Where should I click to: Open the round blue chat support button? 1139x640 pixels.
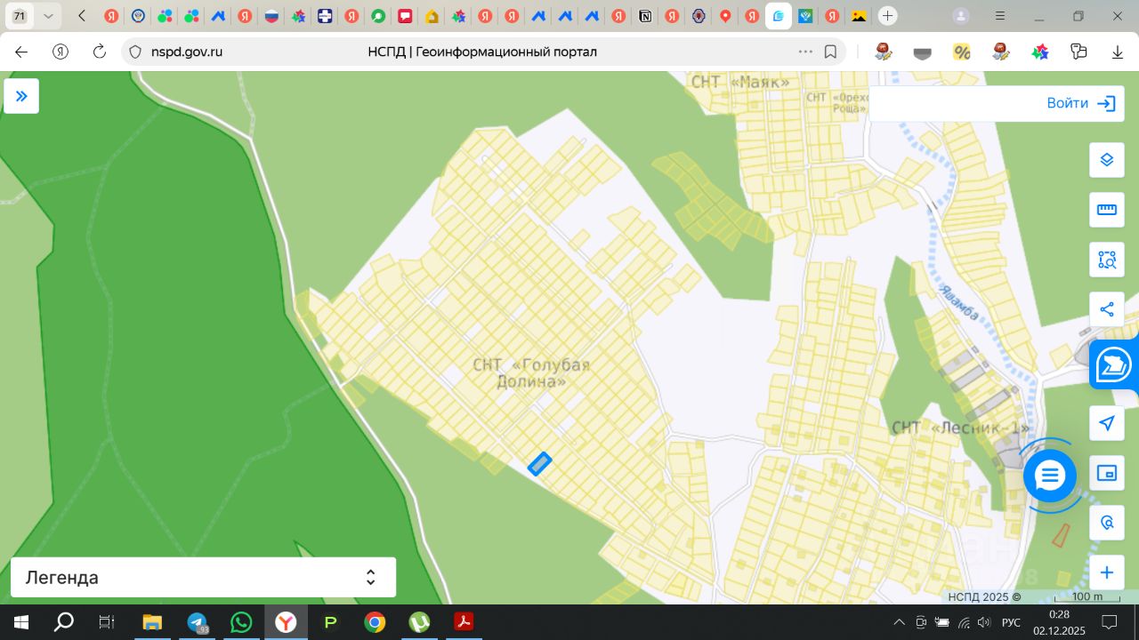1050,476
